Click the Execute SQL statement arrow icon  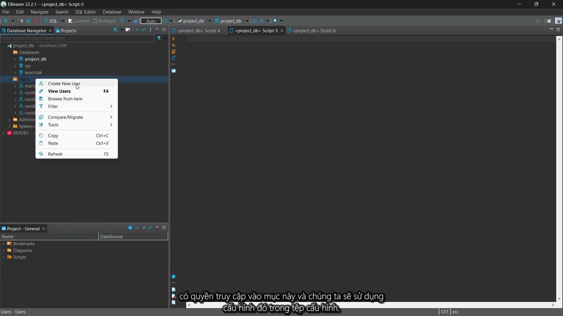(173, 39)
